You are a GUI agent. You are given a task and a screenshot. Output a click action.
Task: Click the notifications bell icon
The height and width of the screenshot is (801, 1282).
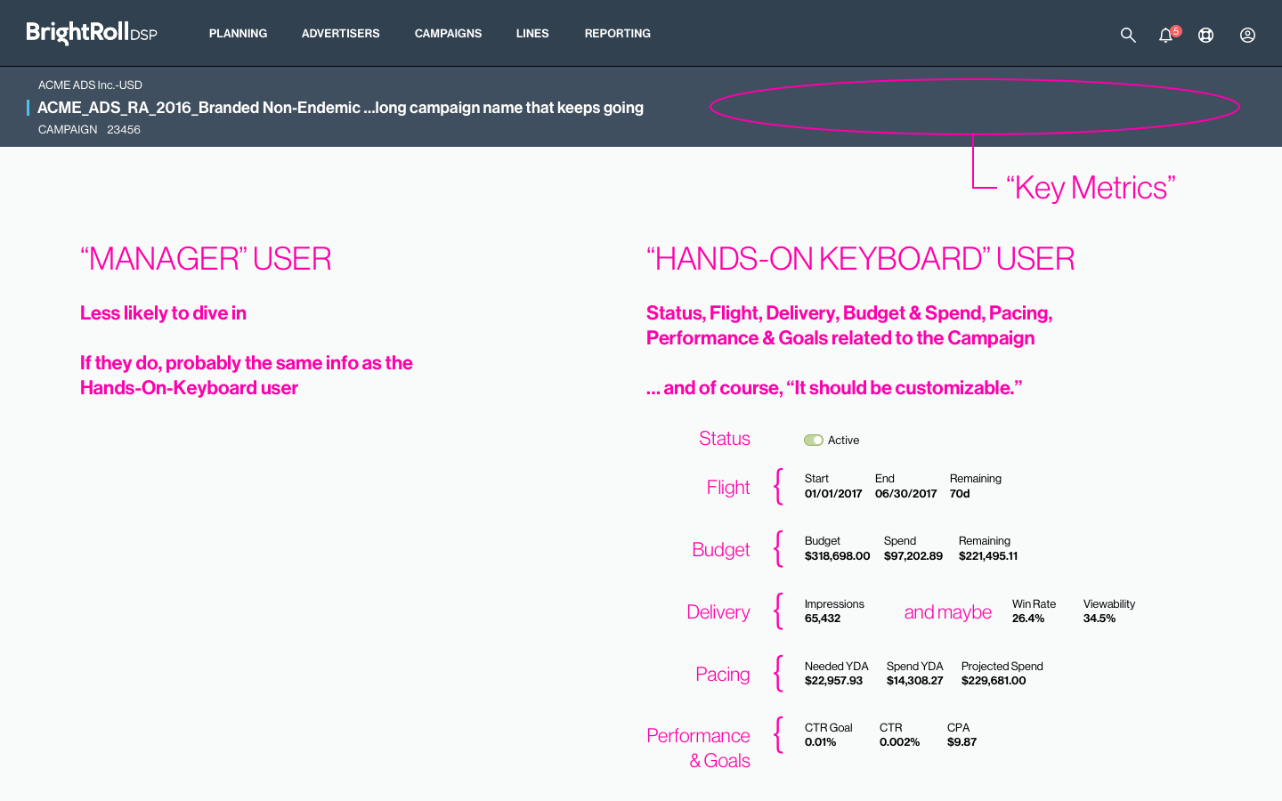pyautogui.click(x=1165, y=35)
